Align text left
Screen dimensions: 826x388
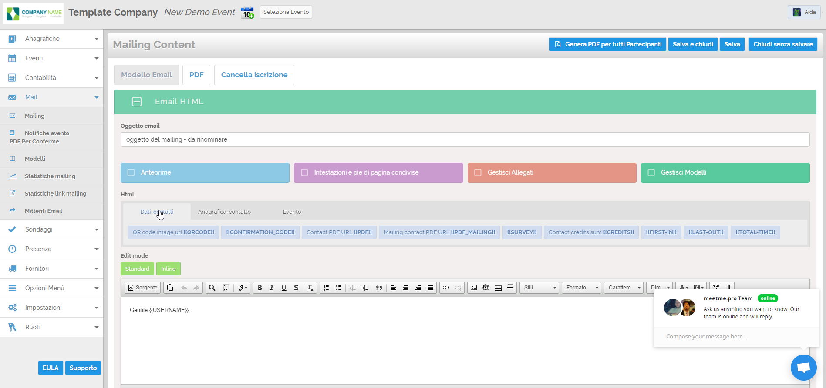click(x=393, y=288)
